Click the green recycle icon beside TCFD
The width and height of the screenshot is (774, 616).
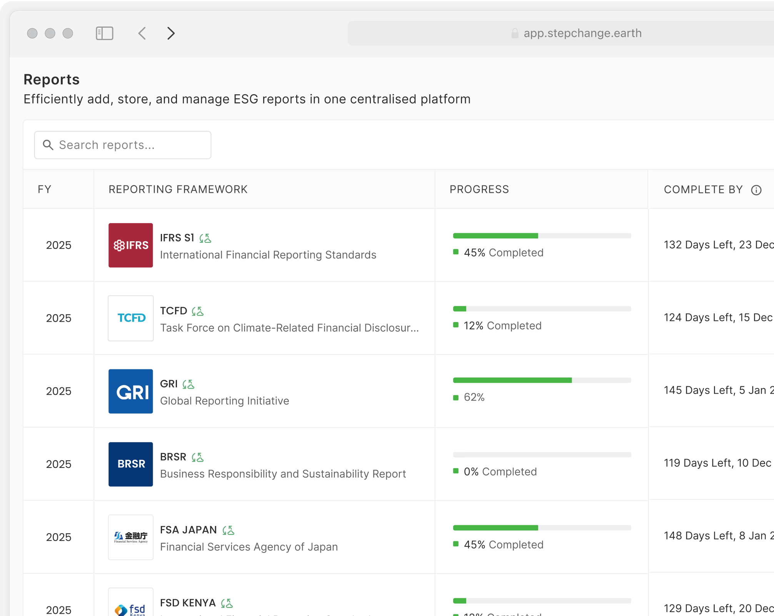coord(198,311)
